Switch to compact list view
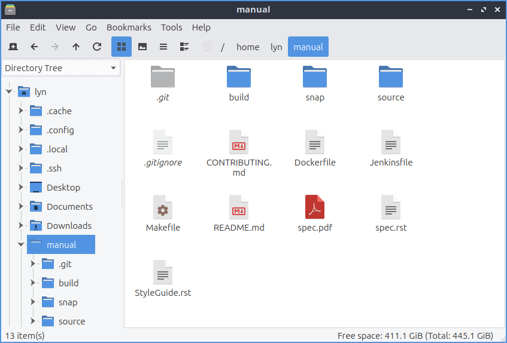The image size is (507, 343). [163, 47]
